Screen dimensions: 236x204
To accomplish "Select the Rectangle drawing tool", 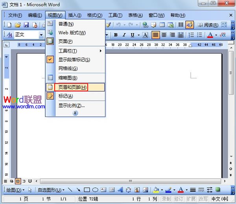I will [87, 190].
